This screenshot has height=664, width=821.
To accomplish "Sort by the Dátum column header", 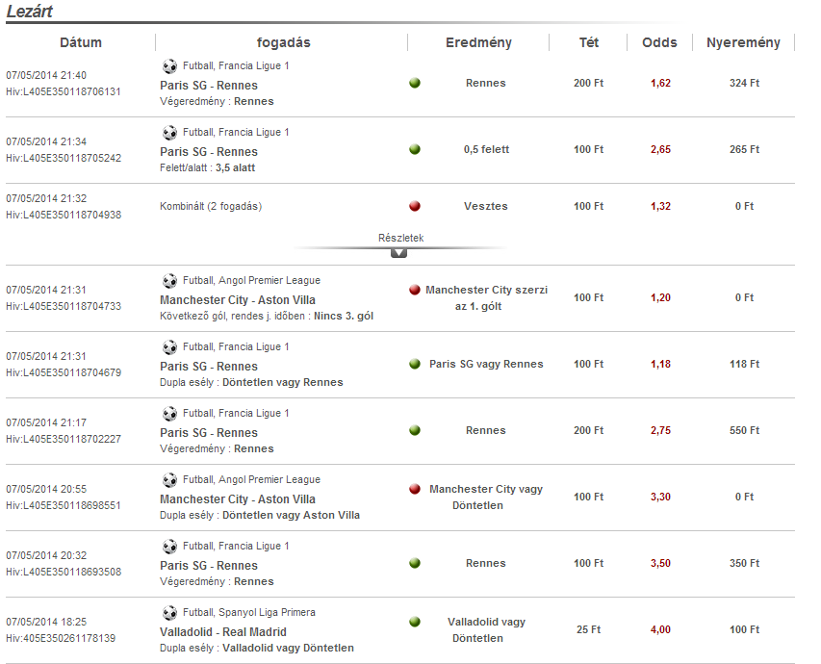I will (81, 42).
